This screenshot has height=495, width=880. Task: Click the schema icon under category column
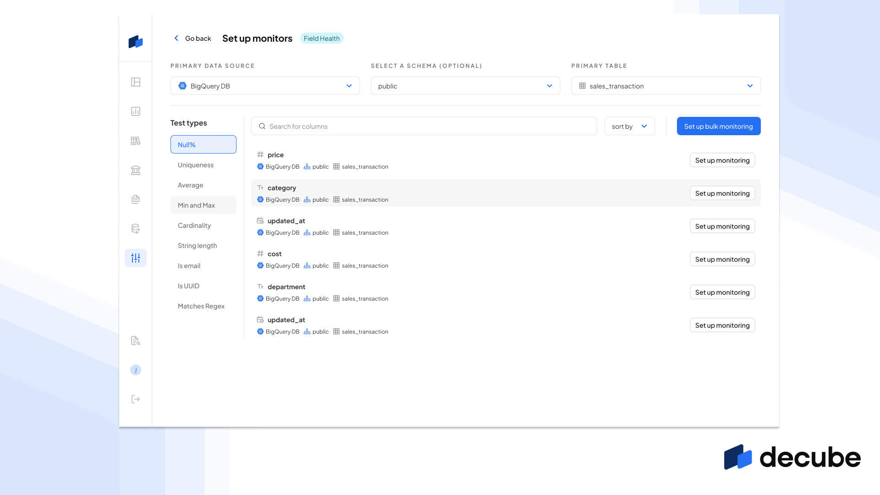click(307, 199)
